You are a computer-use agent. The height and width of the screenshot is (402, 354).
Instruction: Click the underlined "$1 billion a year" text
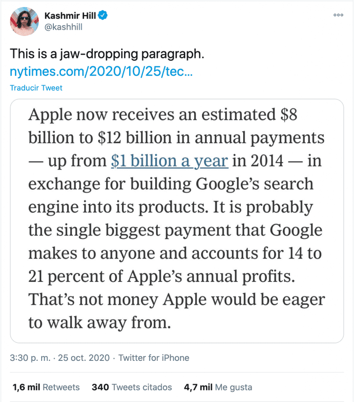point(170,161)
